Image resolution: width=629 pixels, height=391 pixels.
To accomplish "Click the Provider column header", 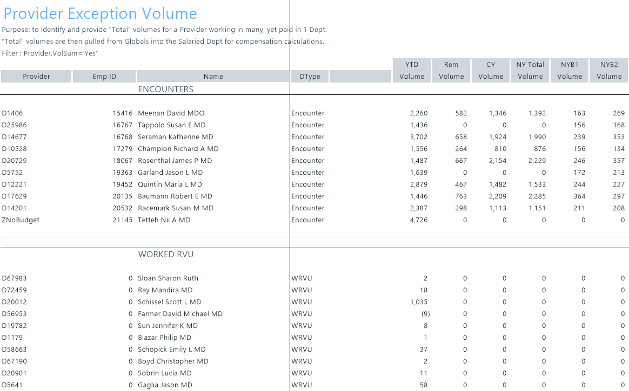I will tap(36, 77).
